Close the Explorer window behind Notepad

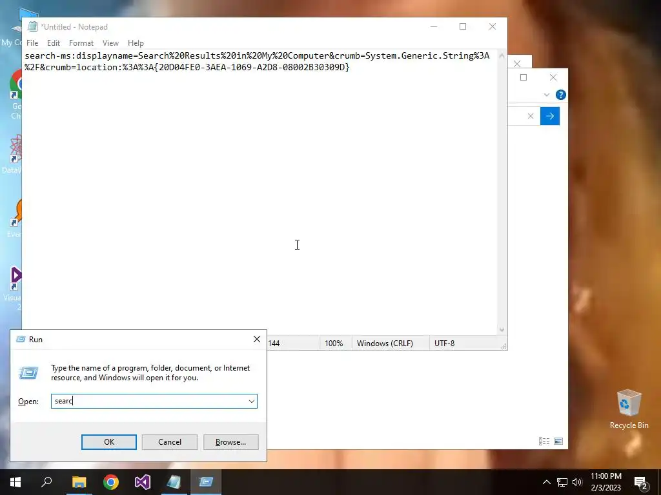(x=553, y=77)
